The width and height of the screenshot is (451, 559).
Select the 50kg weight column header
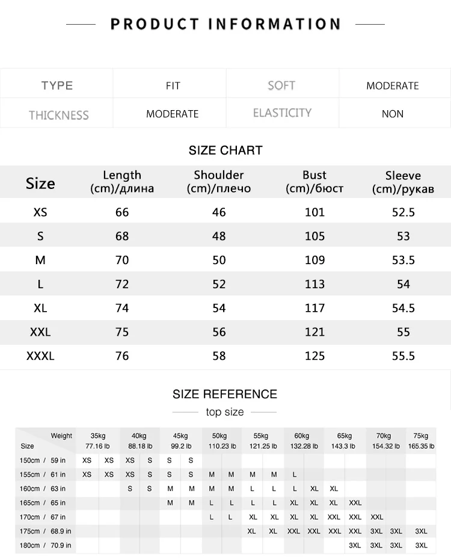tap(222, 441)
